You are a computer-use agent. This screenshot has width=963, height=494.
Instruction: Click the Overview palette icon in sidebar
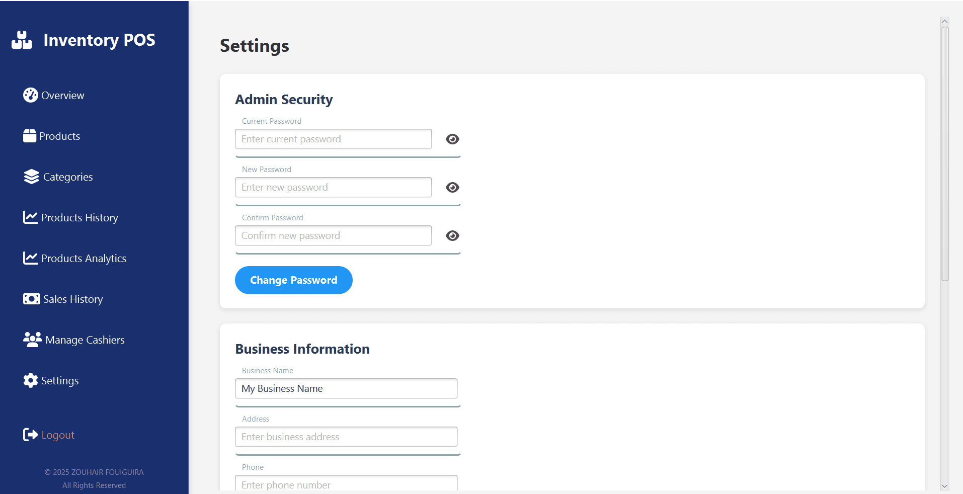click(x=30, y=95)
